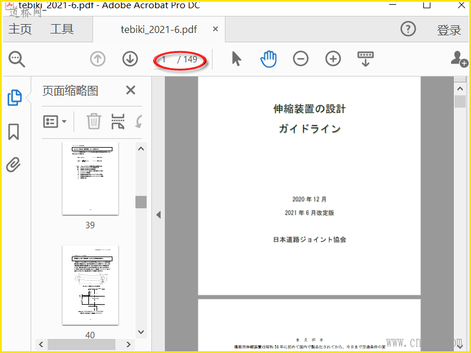
Task: Switch to the 主页 tab
Action: click(20, 29)
